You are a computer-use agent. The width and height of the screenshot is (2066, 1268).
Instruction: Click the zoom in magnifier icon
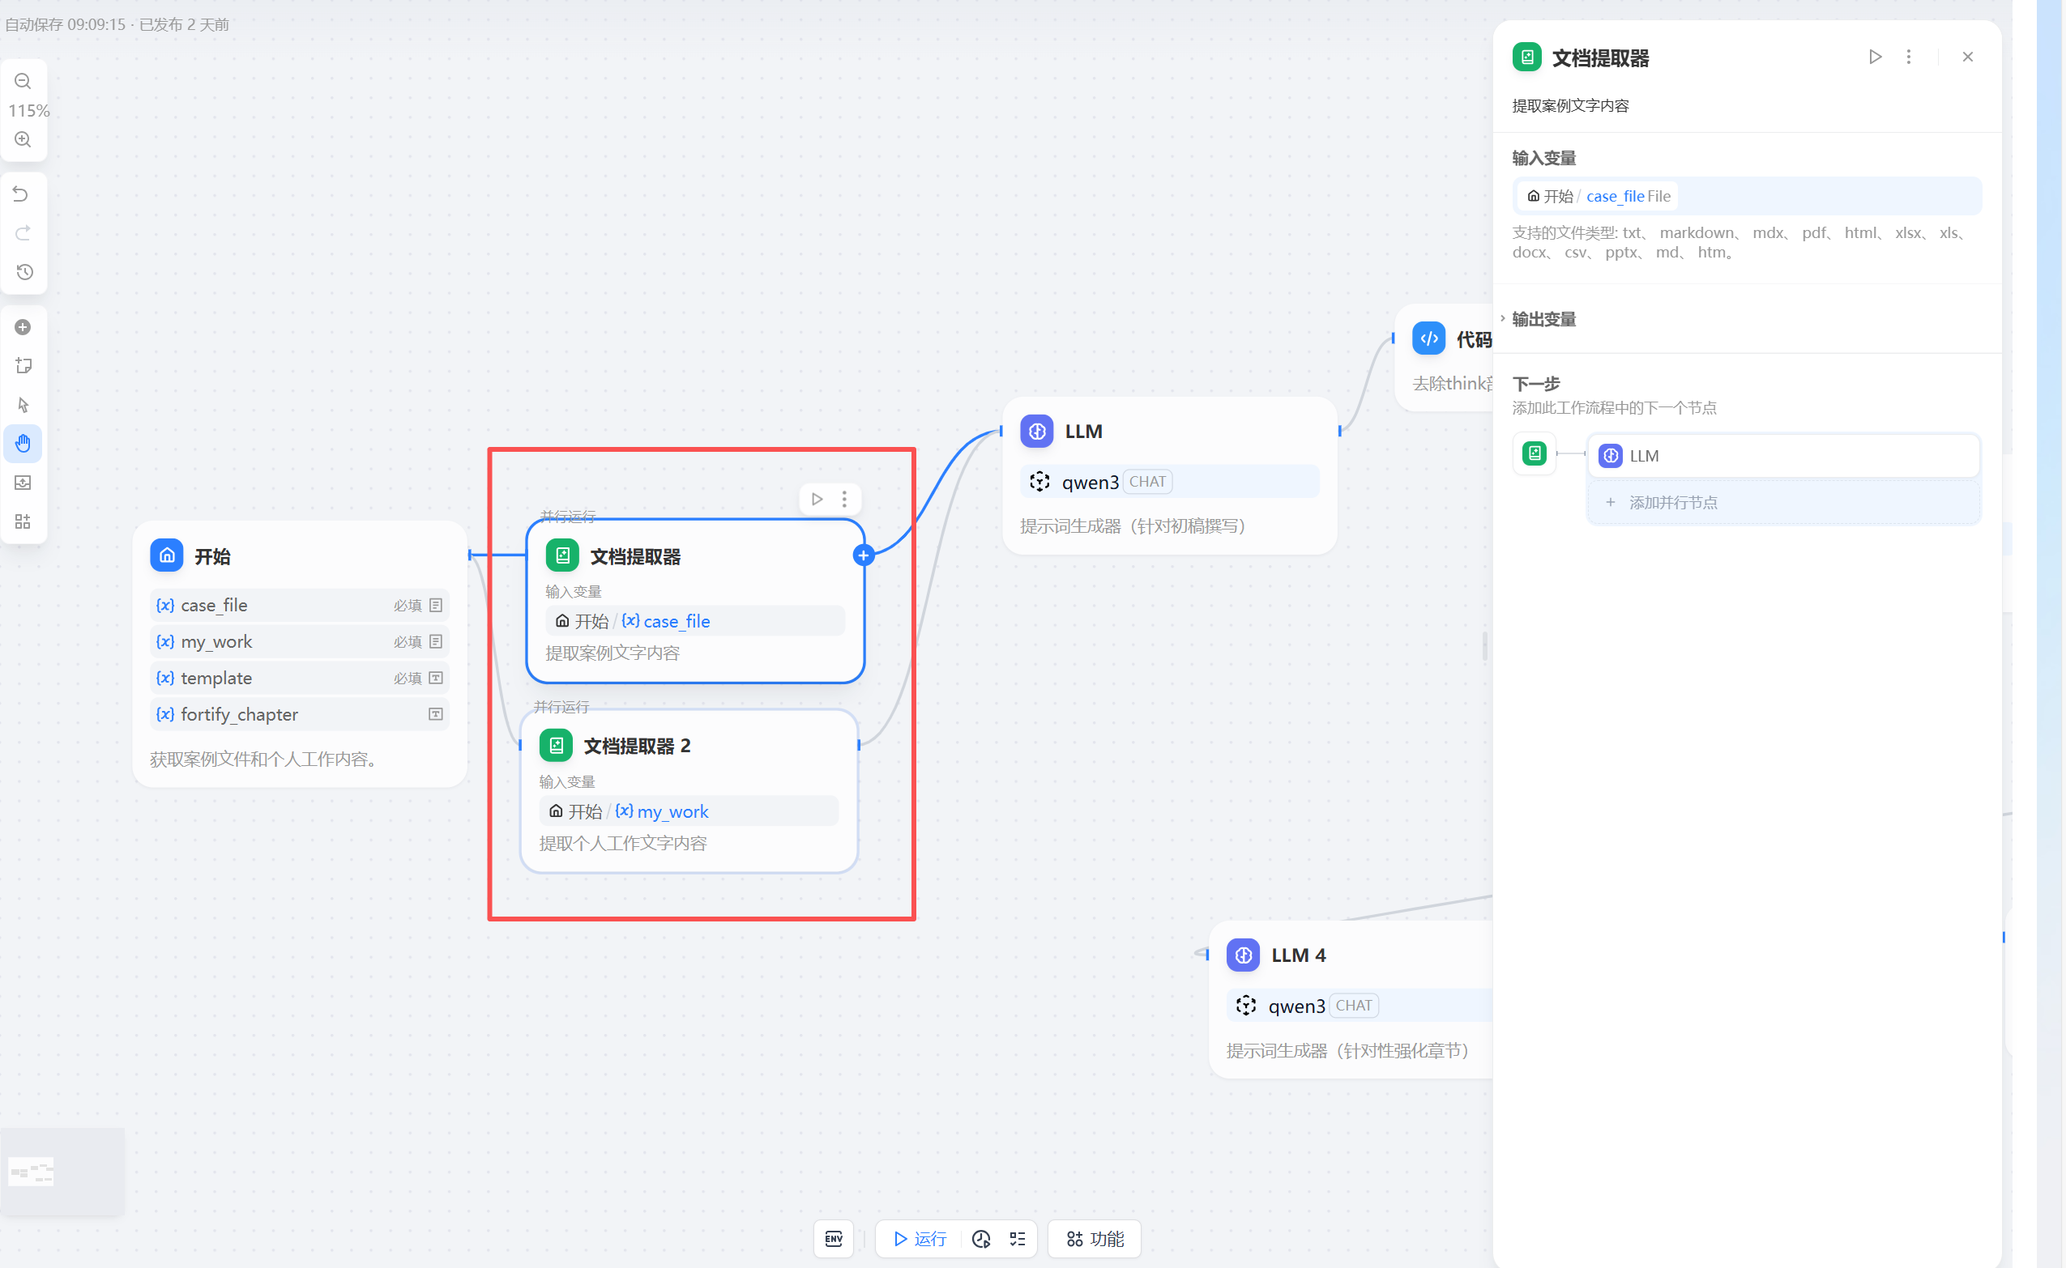[23, 139]
